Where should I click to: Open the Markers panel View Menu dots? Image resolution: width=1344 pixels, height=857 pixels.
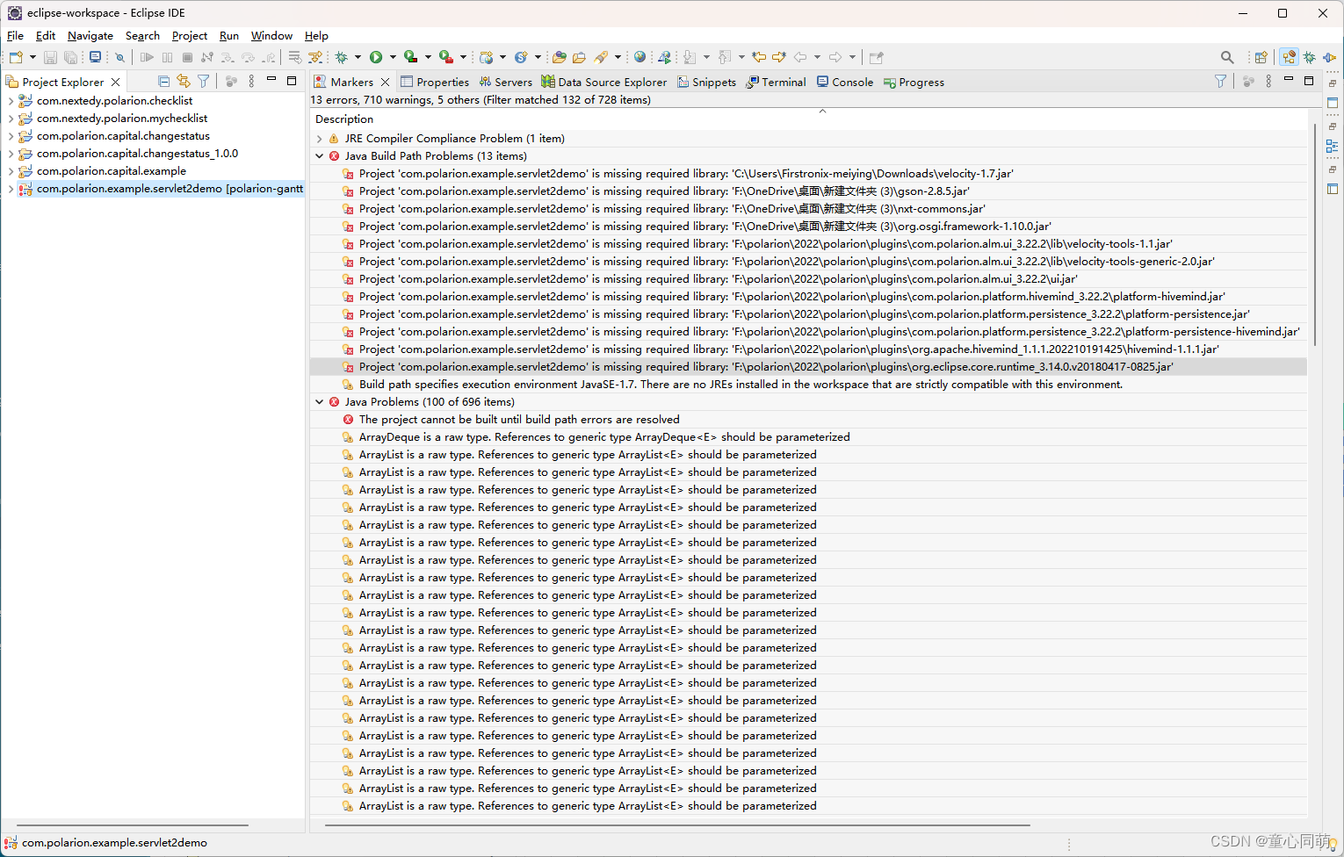tap(1268, 81)
